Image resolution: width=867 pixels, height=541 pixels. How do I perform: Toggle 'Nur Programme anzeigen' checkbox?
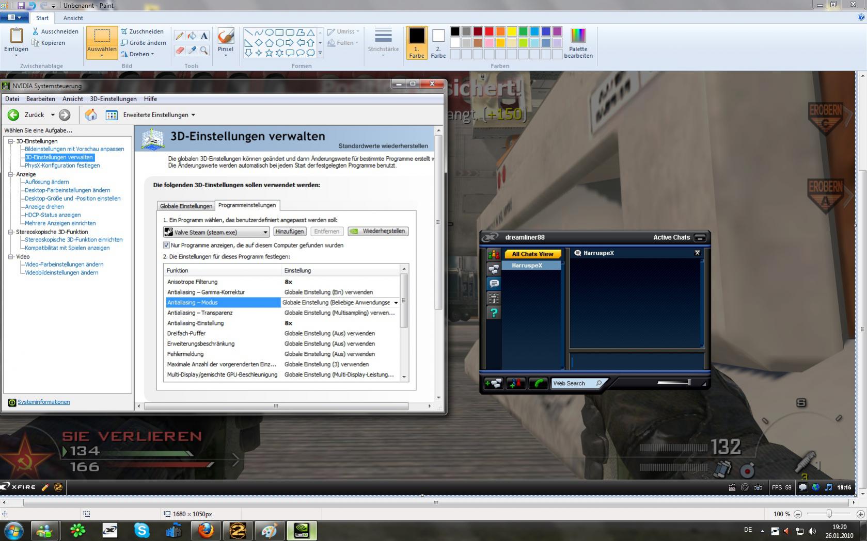click(x=166, y=245)
